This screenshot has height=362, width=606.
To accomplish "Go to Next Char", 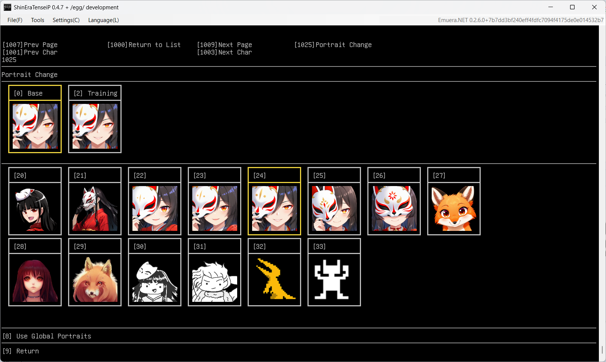I will click(x=224, y=52).
